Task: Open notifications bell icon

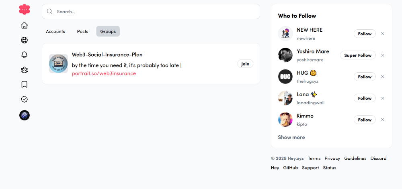Action: (x=25, y=55)
